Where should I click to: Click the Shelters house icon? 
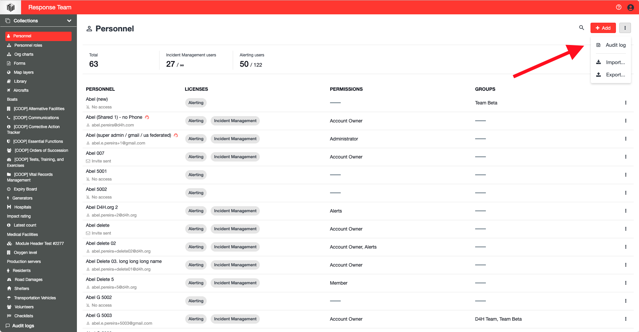(9, 289)
